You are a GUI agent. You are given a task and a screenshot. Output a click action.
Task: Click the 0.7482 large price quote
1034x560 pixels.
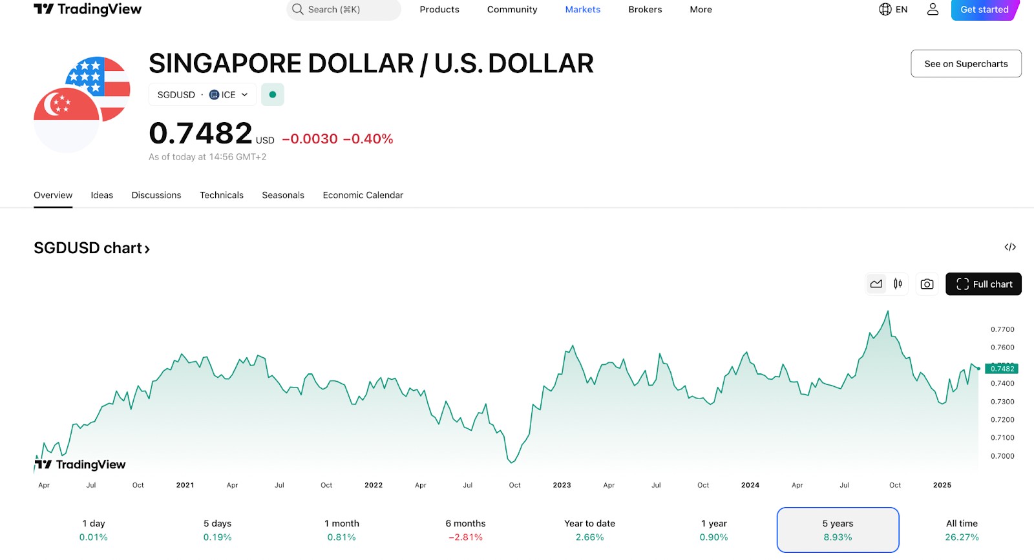(200, 133)
